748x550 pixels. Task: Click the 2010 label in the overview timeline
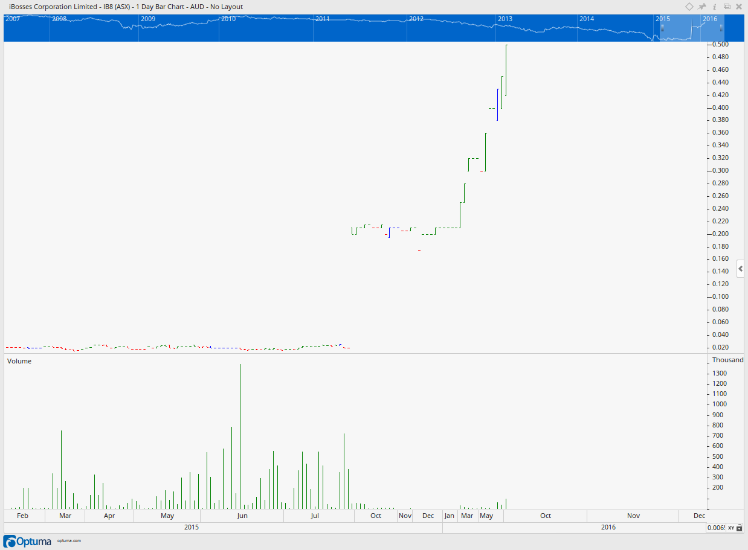[228, 19]
